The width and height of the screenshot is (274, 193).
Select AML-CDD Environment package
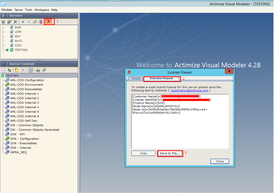[x=27, y=85]
